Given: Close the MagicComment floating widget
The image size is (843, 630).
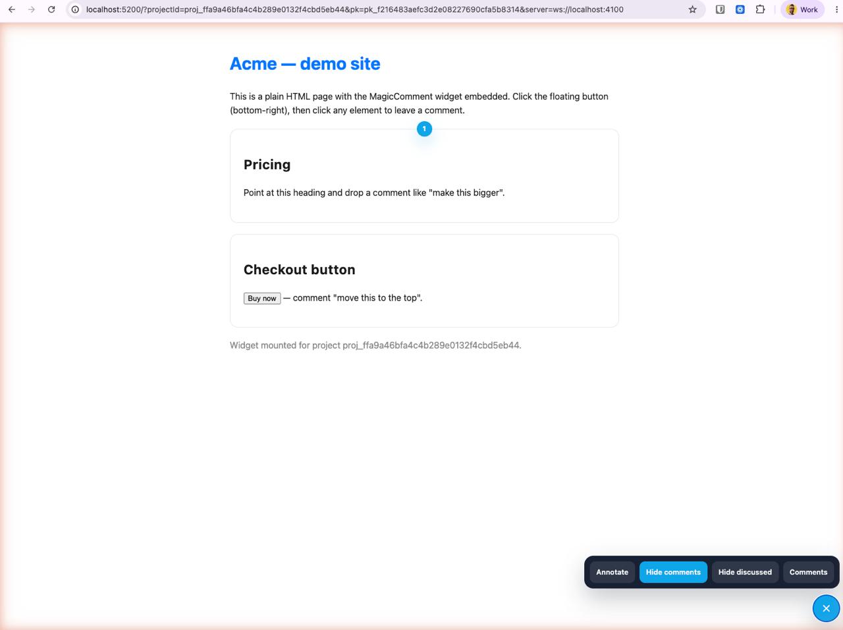Looking at the screenshot, I should (826, 608).
